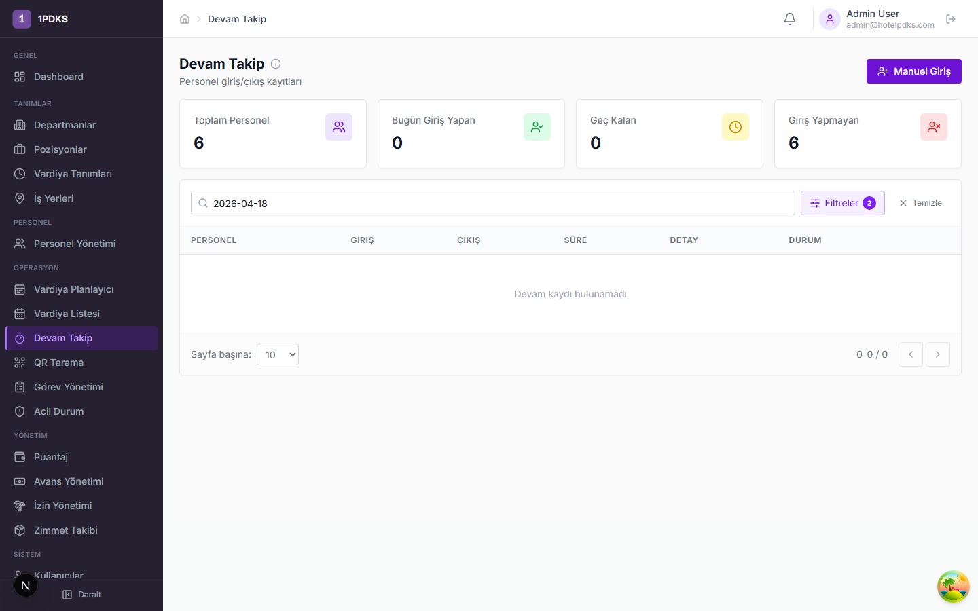Open the Sayfa başına page size dropdown
The width and height of the screenshot is (978, 611).
tap(278, 354)
